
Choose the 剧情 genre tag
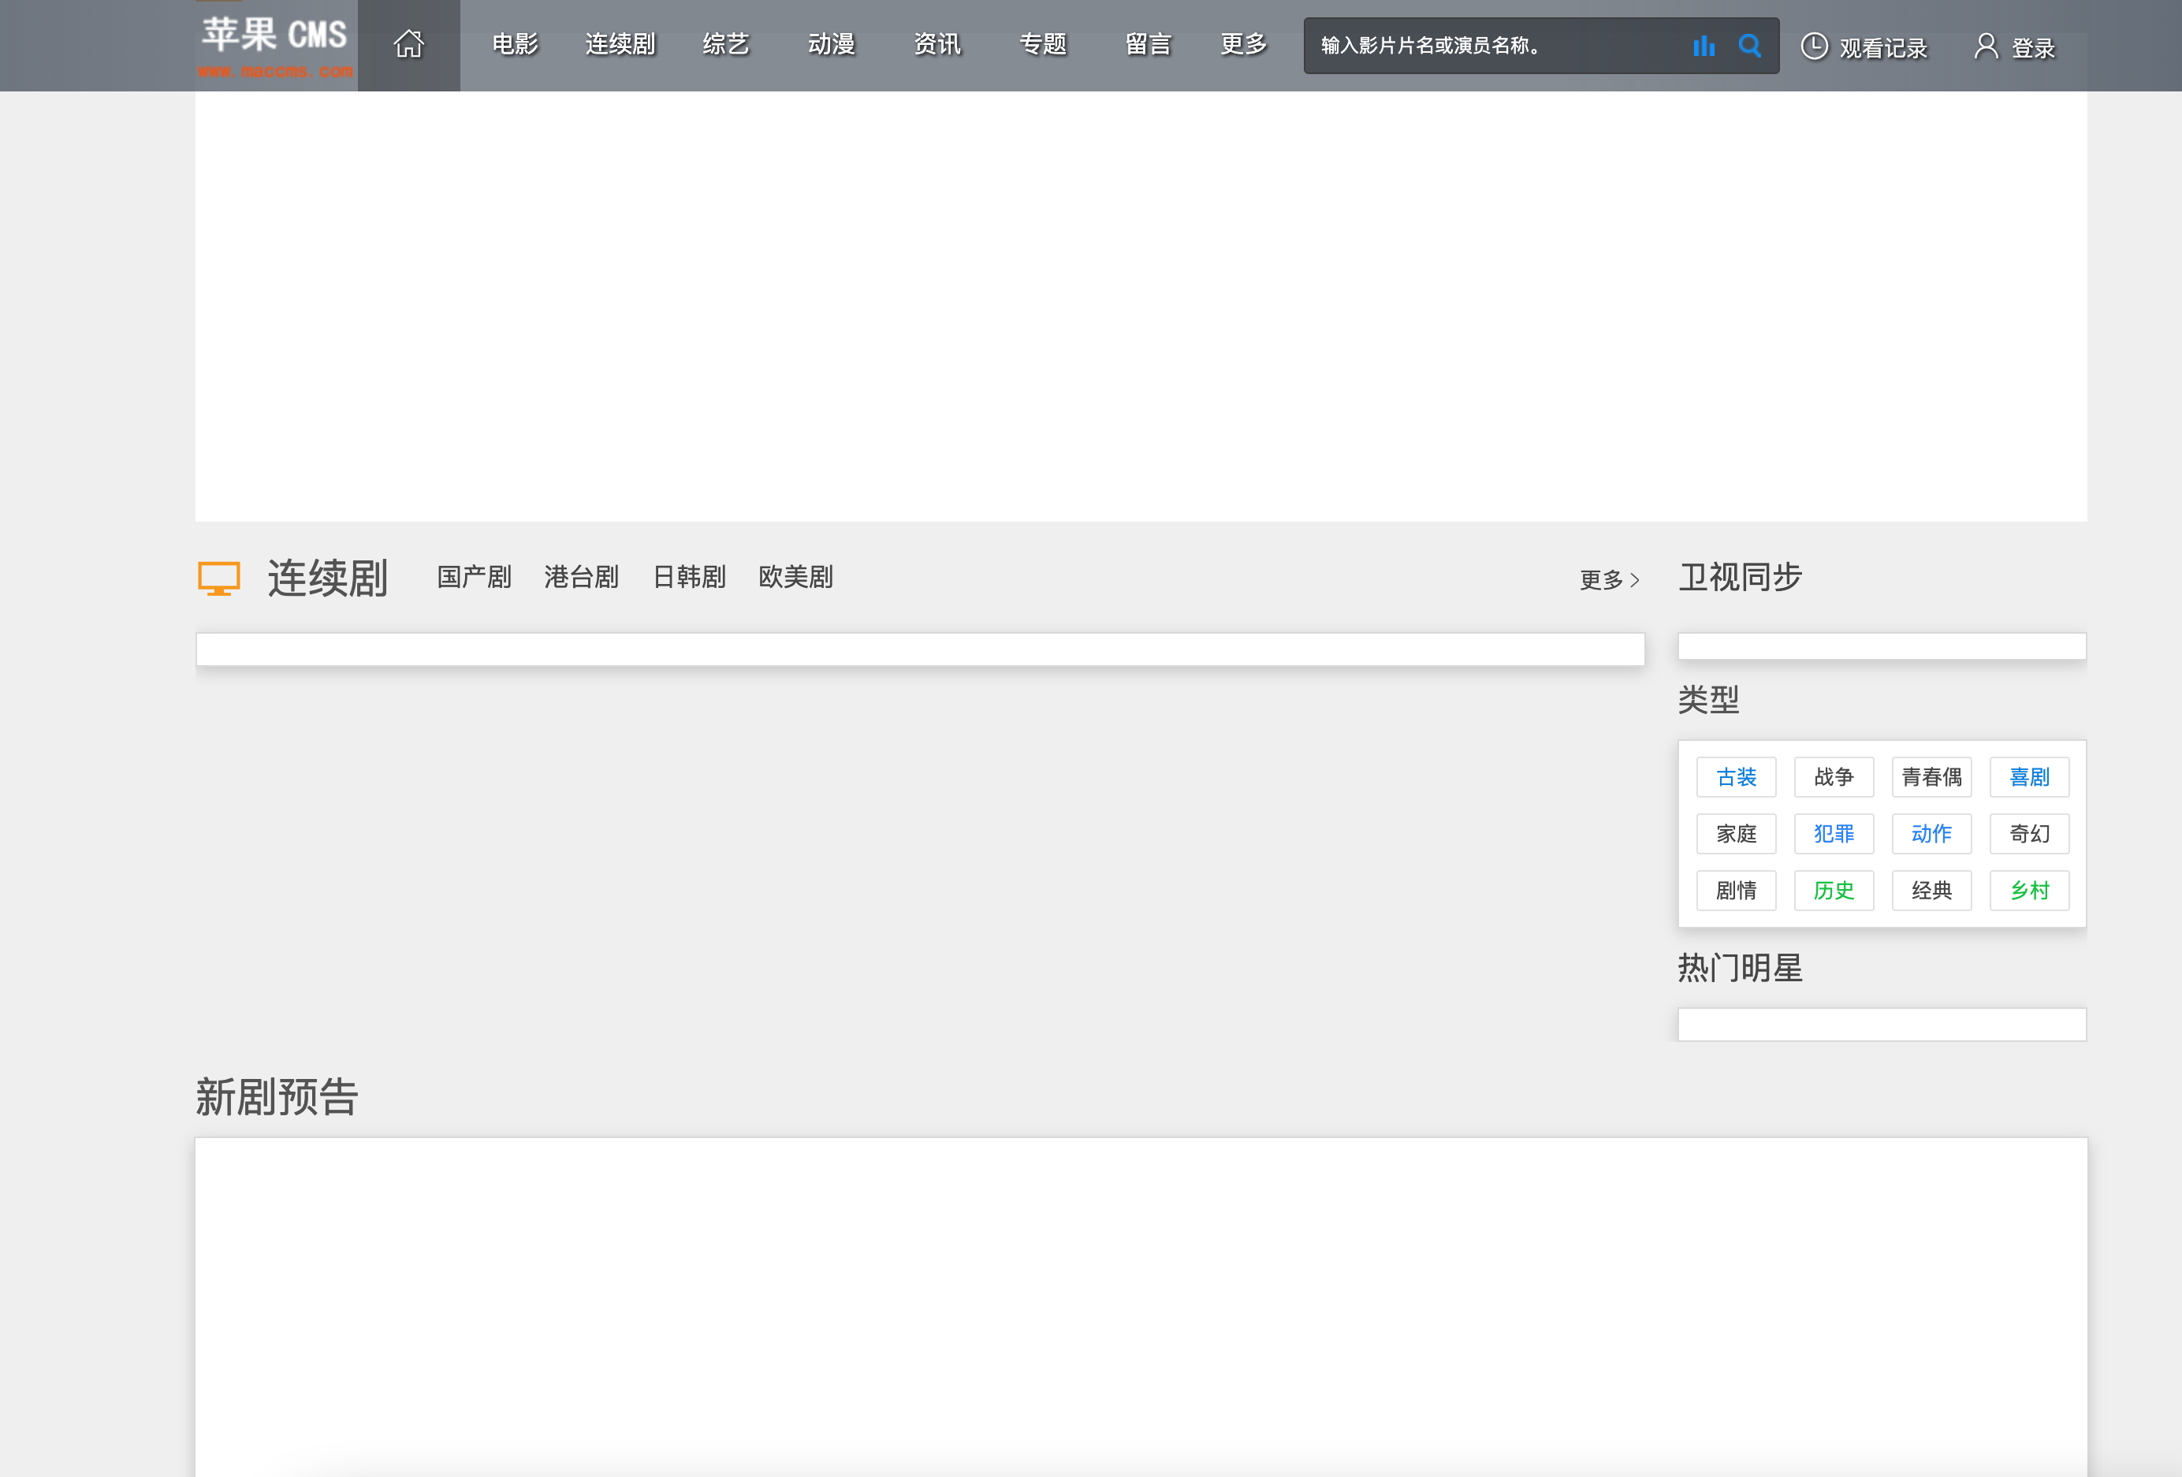1736,890
